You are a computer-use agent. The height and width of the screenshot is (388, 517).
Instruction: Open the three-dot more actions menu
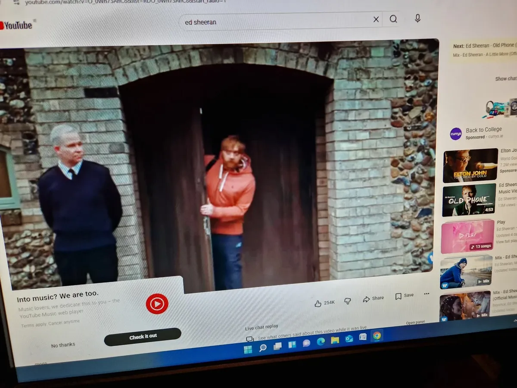pos(427,294)
